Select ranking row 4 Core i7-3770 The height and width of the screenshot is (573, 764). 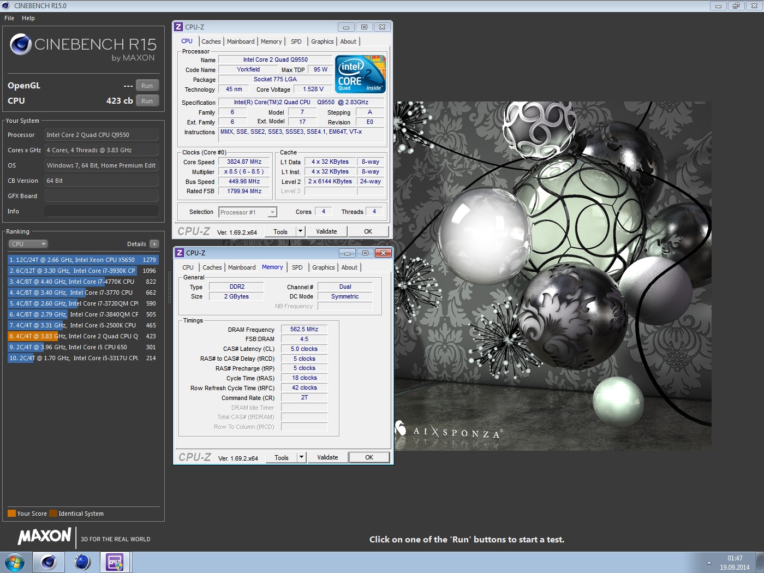(83, 293)
